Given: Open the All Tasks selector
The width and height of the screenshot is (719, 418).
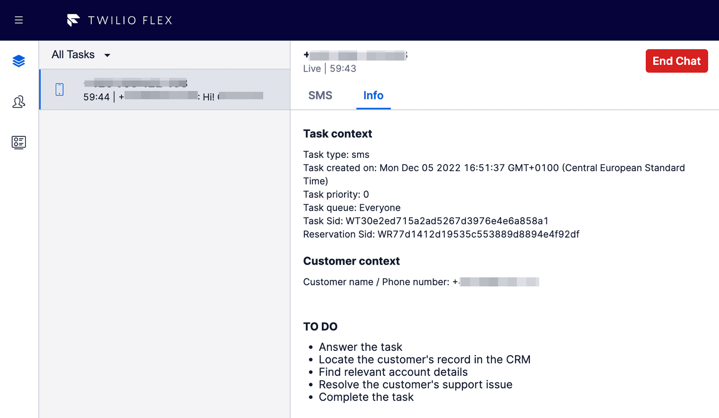Looking at the screenshot, I should point(80,55).
